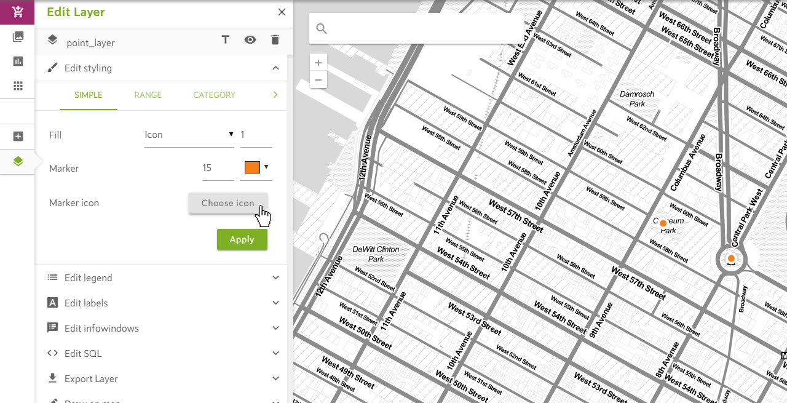This screenshot has width=787, height=403.
Task: Expand the Export Layer section
Action: pyautogui.click(x=275, y=378)
